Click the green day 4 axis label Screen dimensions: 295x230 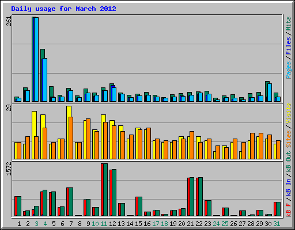point(45,224)
